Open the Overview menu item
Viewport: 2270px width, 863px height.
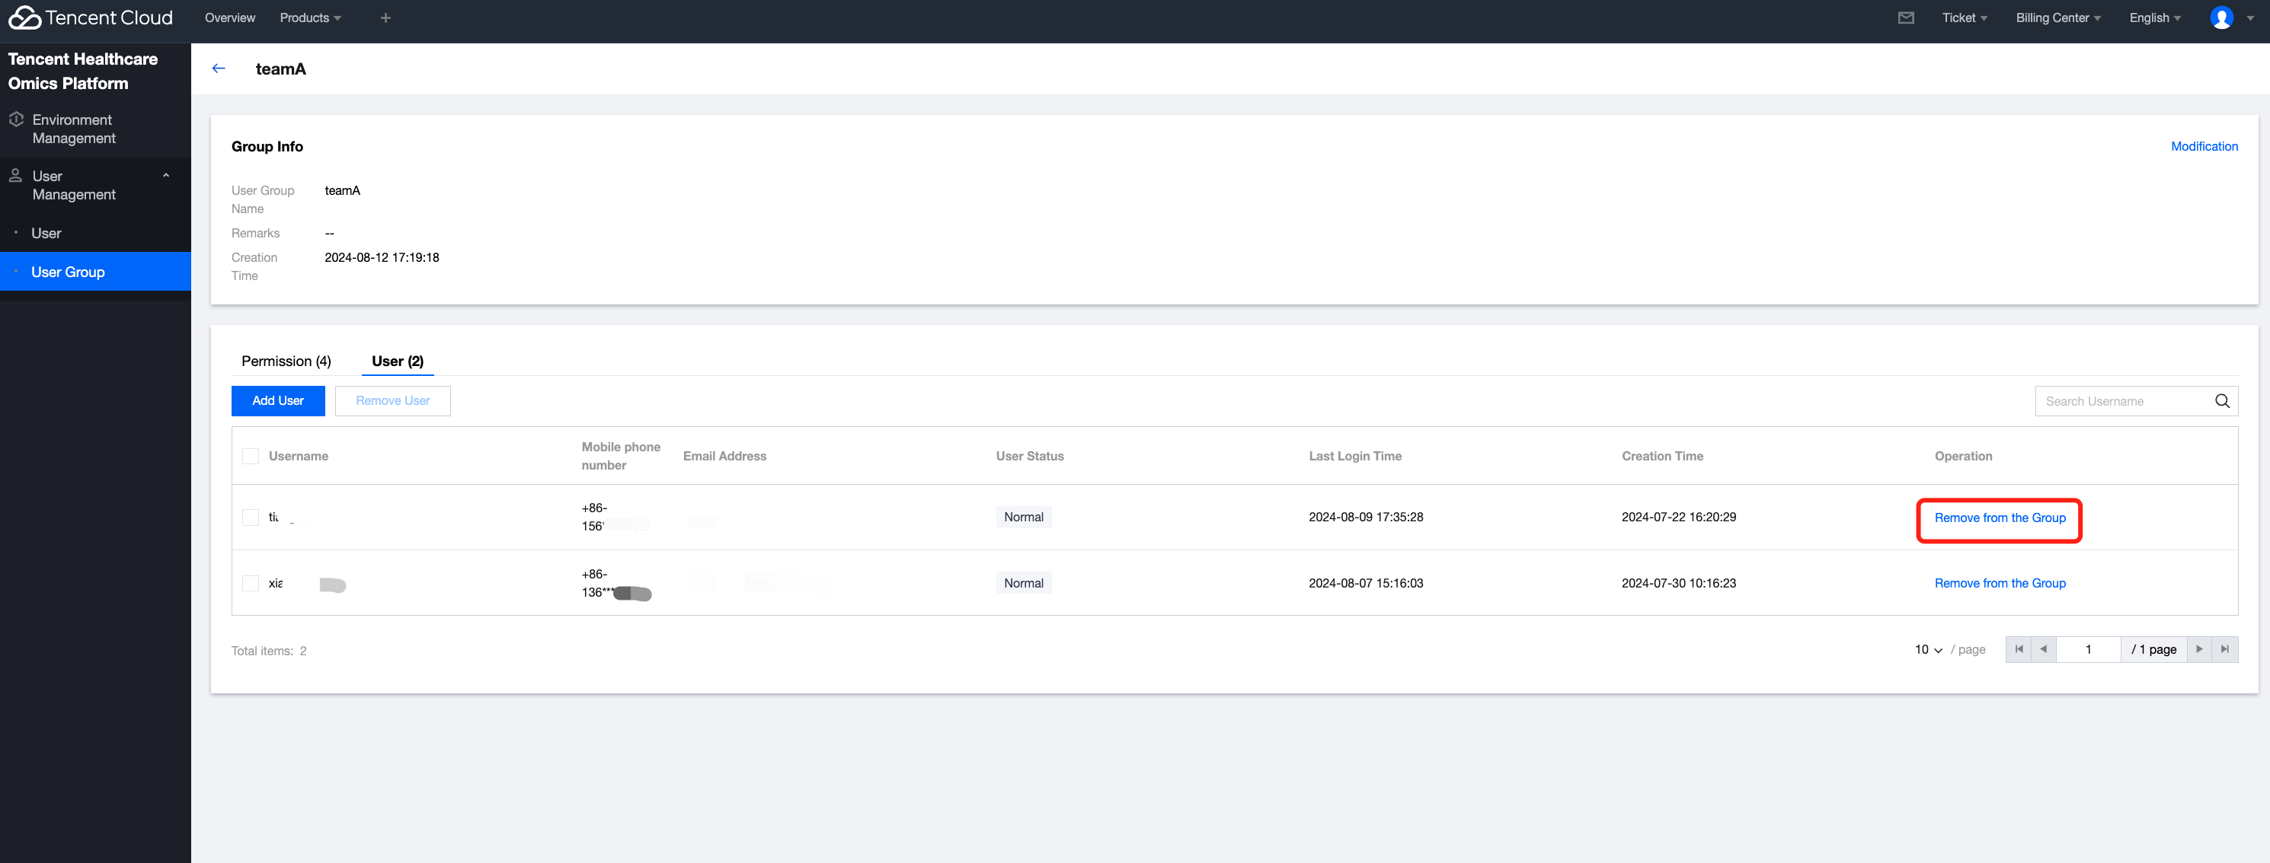coord(230,18)
